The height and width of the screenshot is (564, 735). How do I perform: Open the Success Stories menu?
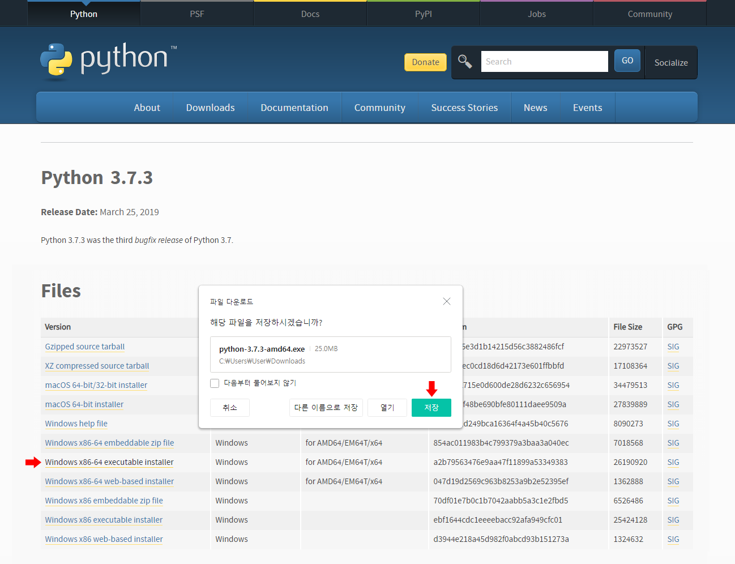tap(464, 108)
